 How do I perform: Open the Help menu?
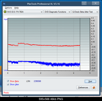[x=16, y=8]
